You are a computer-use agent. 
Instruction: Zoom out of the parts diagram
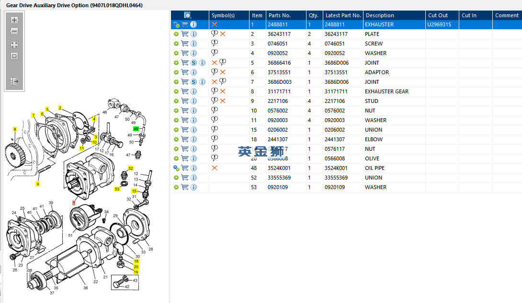(x=14, y=31)
